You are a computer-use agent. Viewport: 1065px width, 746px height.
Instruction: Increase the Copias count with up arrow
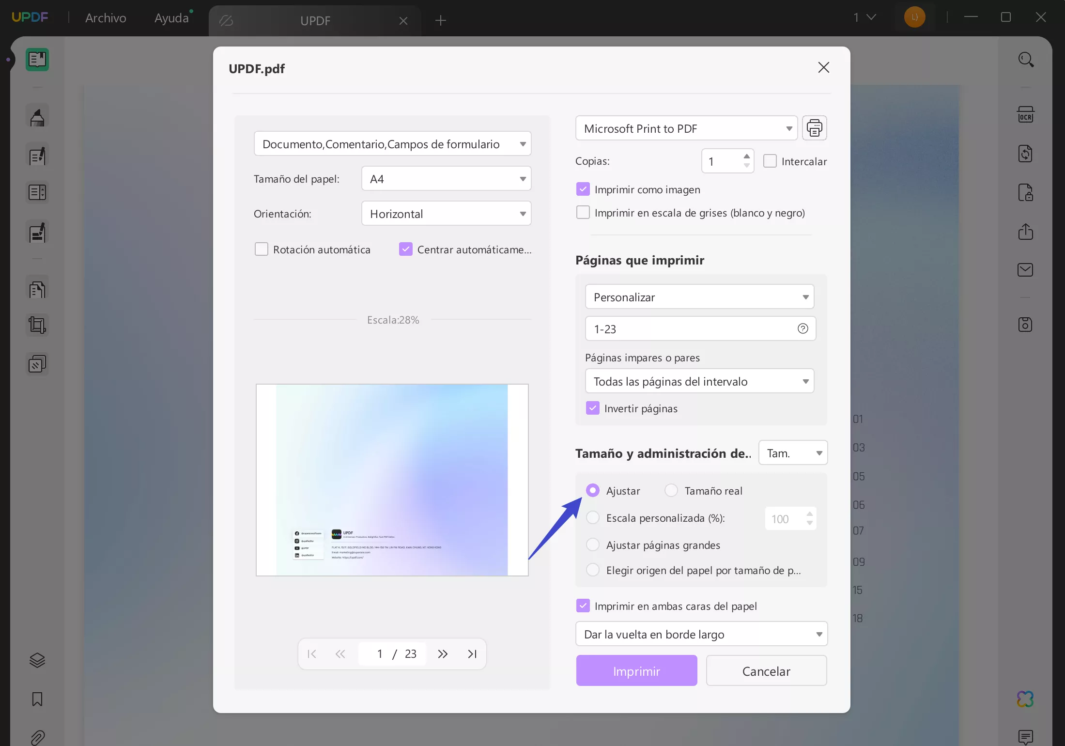(747, 156)
